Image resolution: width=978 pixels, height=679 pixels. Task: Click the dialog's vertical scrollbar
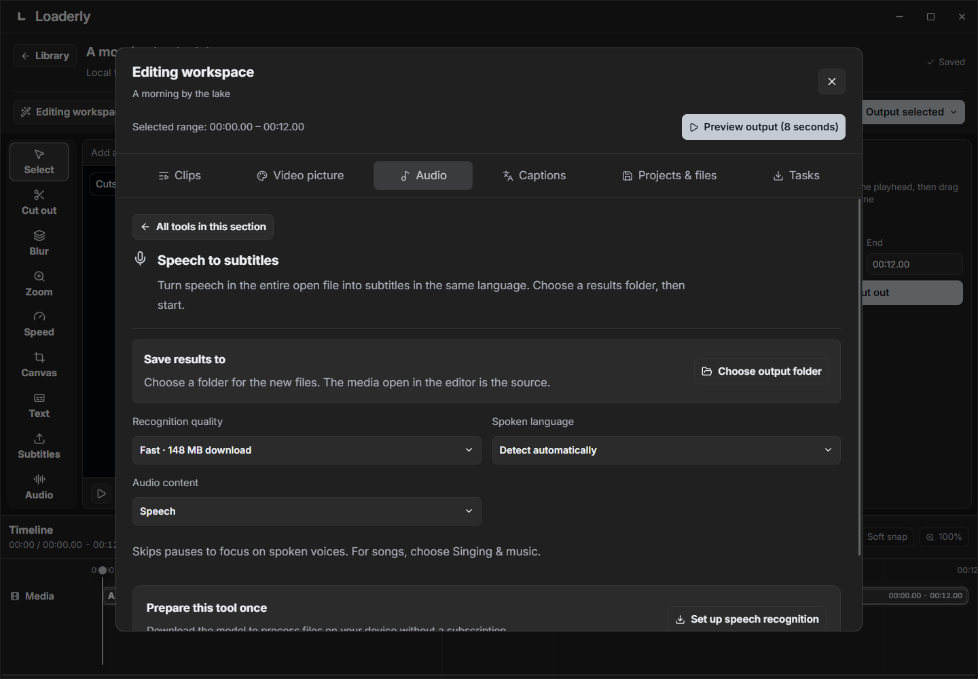coord(859,378)
